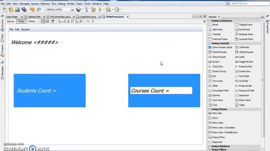Collapse the Swing Menus palette section
Screen dimensions: 270x151
tap(210, 109)
